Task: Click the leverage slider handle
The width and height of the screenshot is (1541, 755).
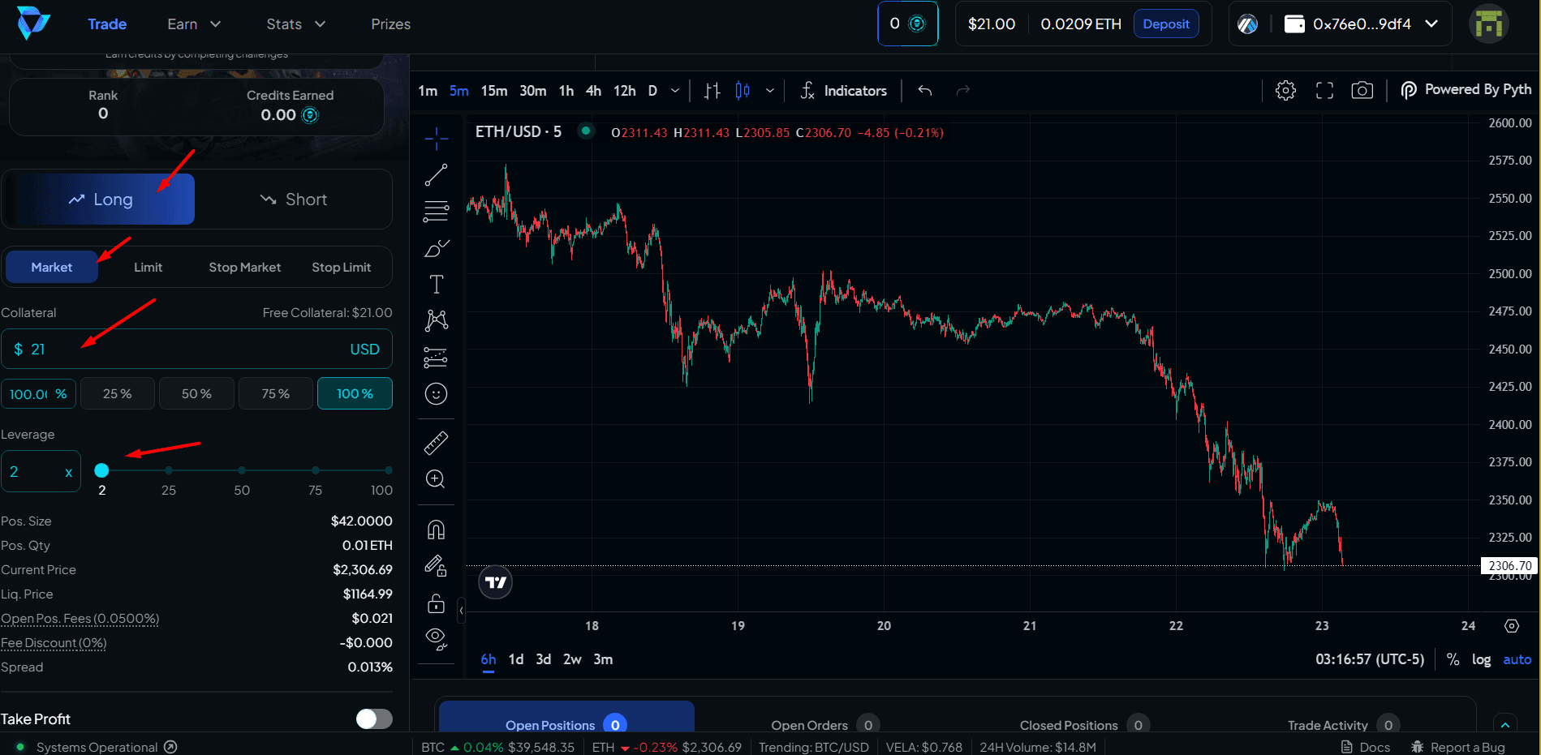Action: pyautogui.click(x=101, y=470)
